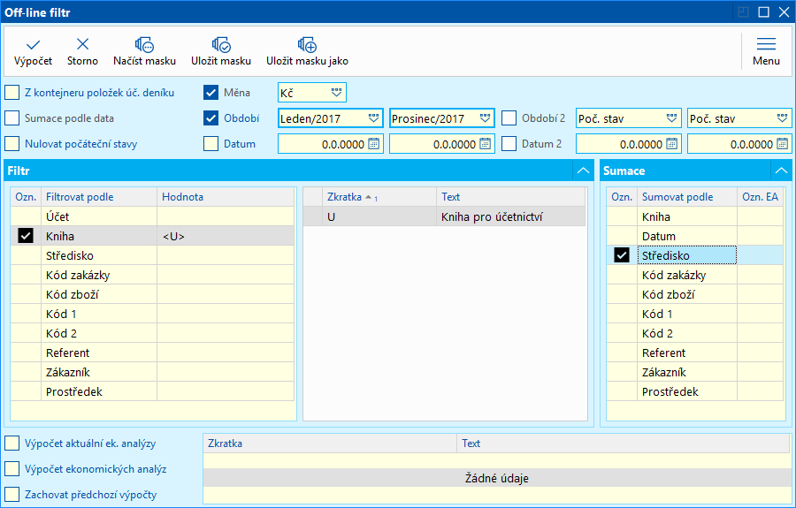796x508 pixels.
Task: Open the Kč currency dropdown
Action: [337, 93]
